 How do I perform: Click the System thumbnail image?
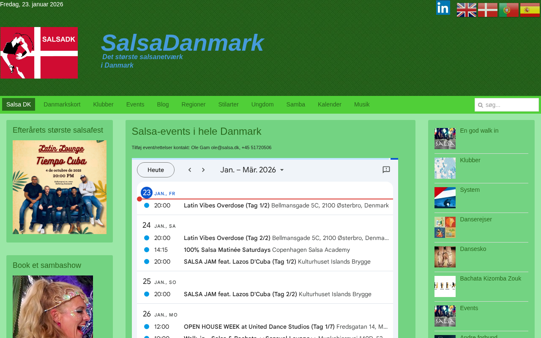point(445,198)
